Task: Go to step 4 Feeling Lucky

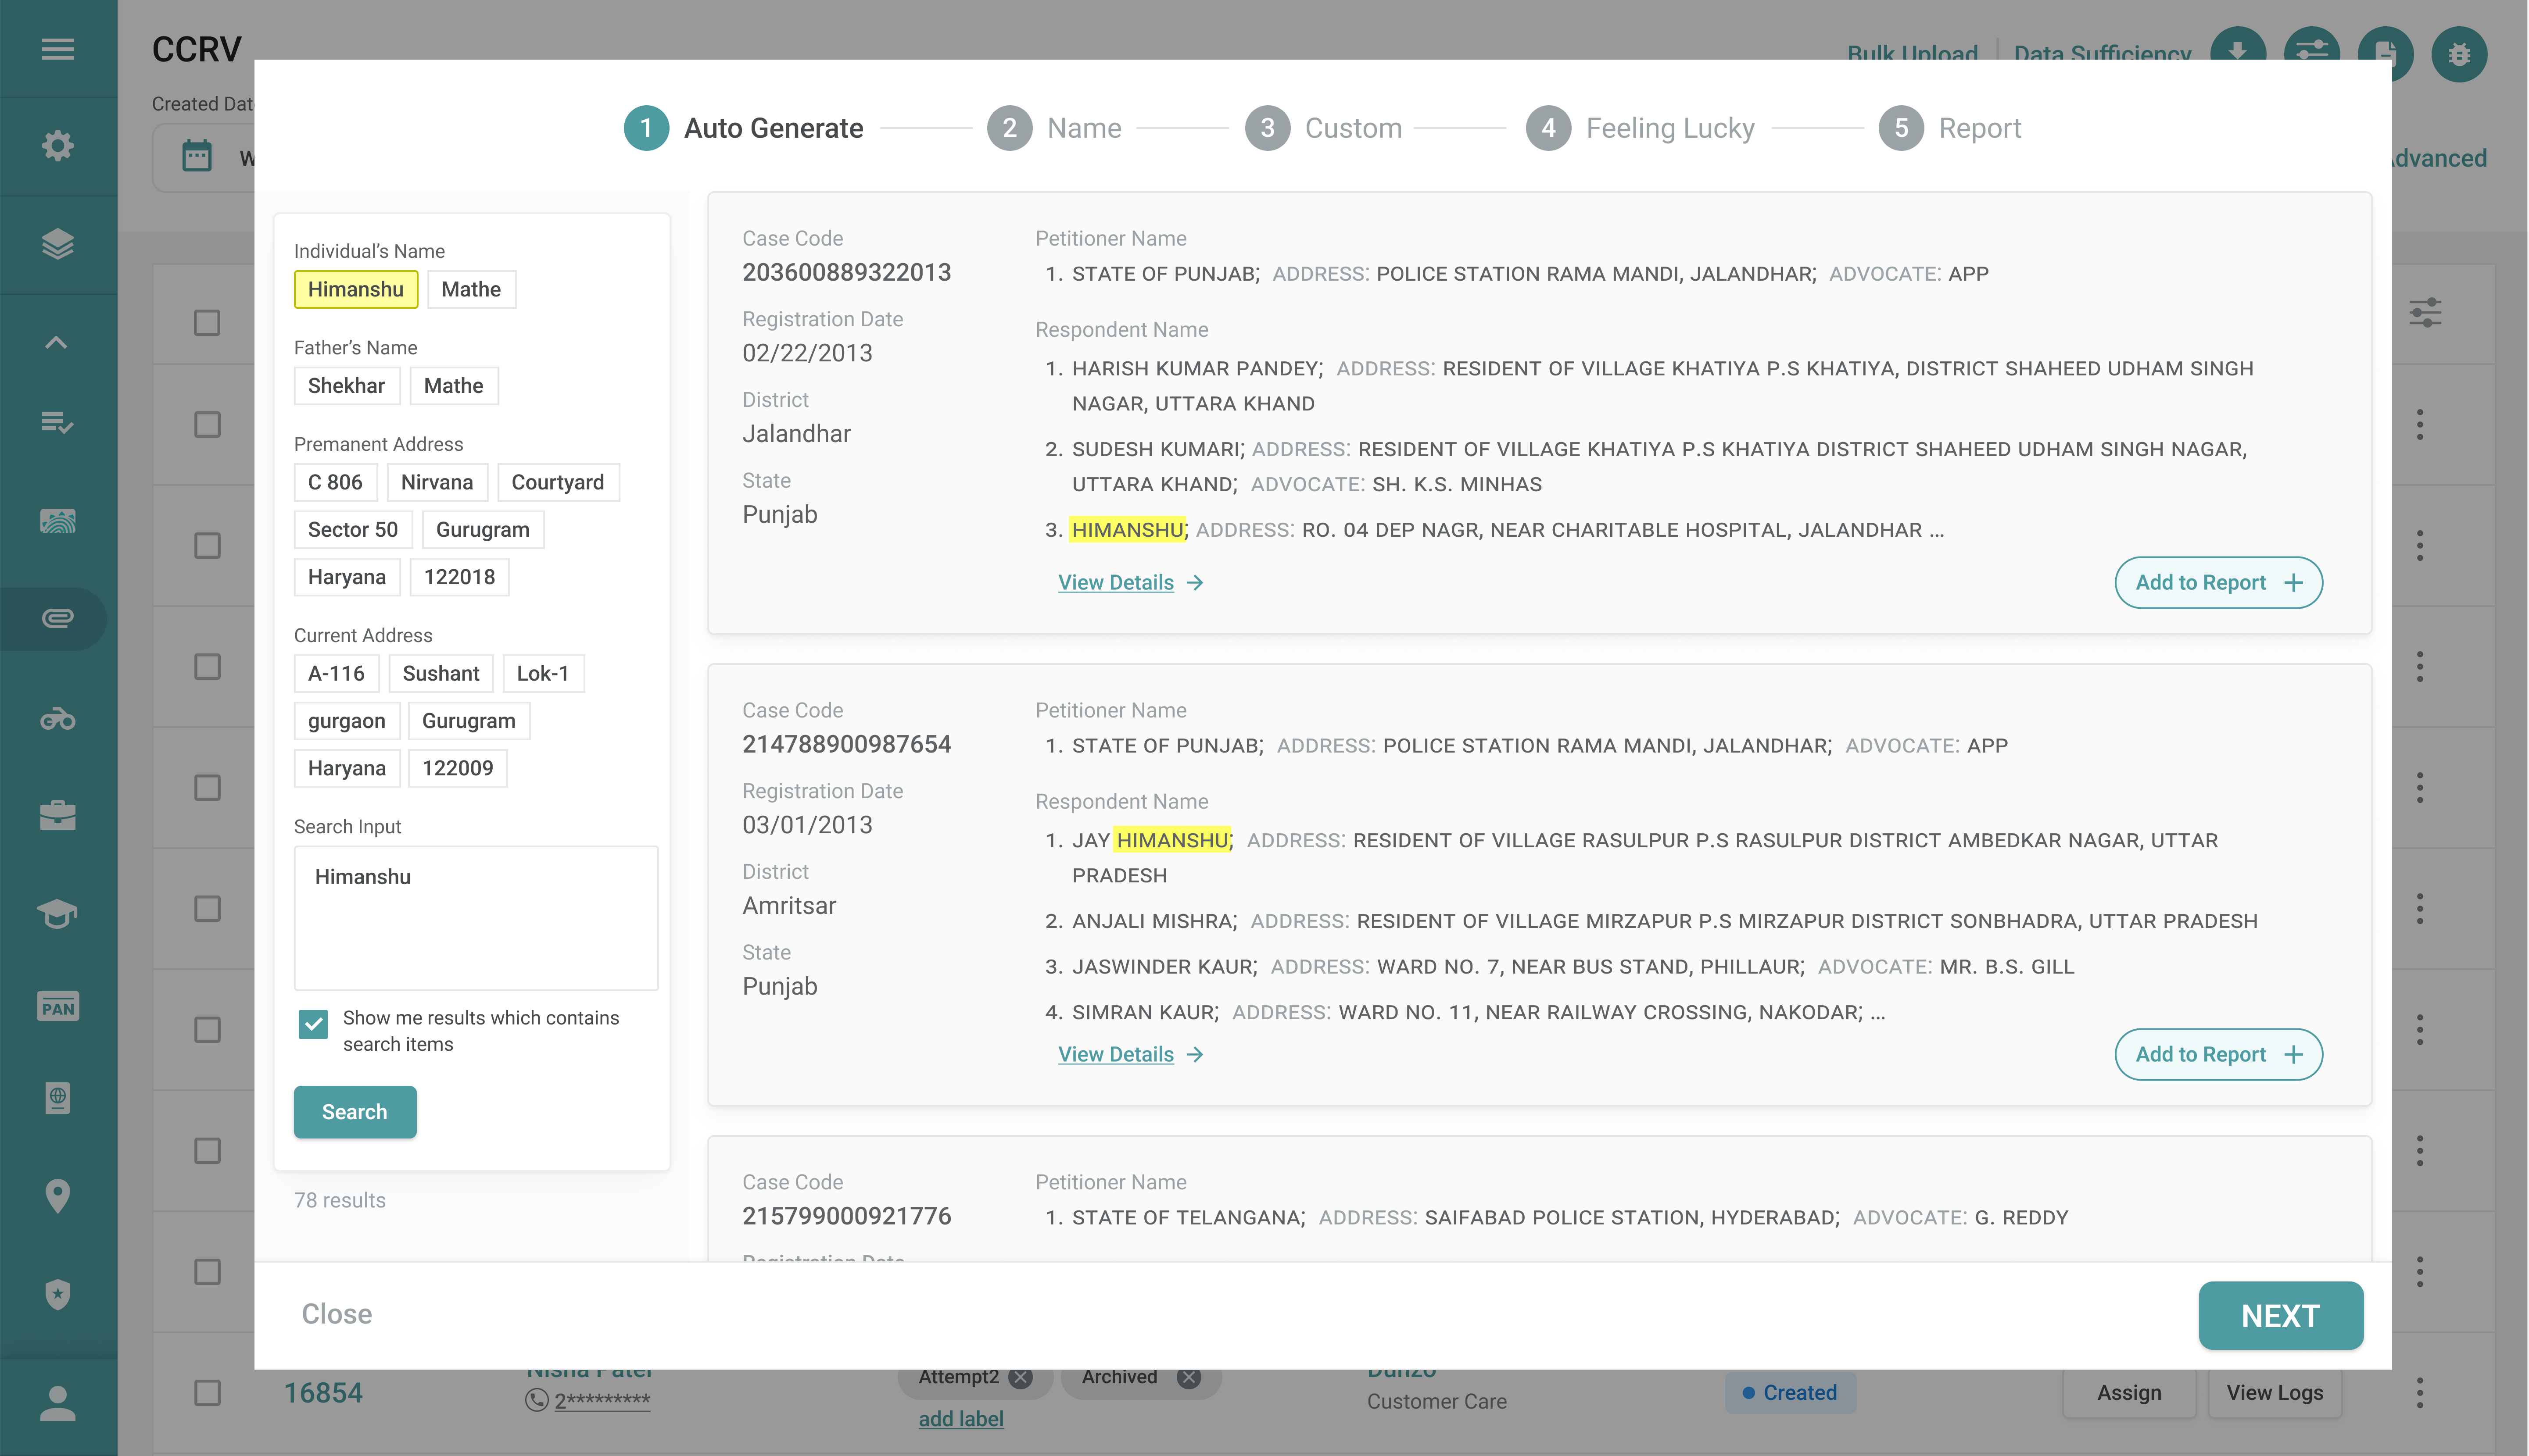Action: click(x=1641, y=128)
